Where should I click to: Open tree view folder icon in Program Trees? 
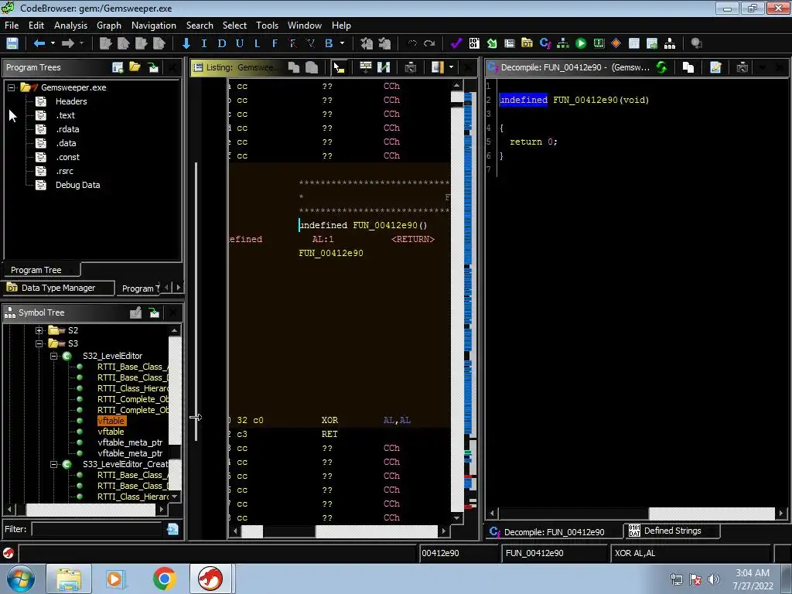[135, 67]
